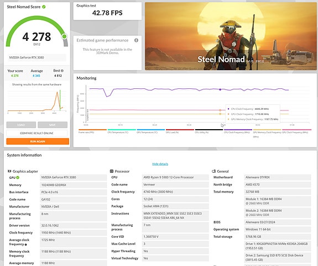Toggle the Frame rate (FPS) legend series
Screen dimensions: 318x266
(x=92, y=131)
